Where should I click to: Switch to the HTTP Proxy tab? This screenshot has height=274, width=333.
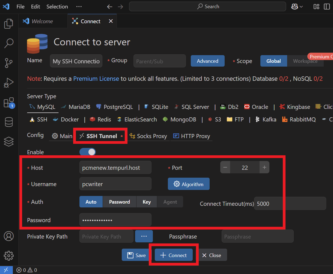[x=192, y=136]
